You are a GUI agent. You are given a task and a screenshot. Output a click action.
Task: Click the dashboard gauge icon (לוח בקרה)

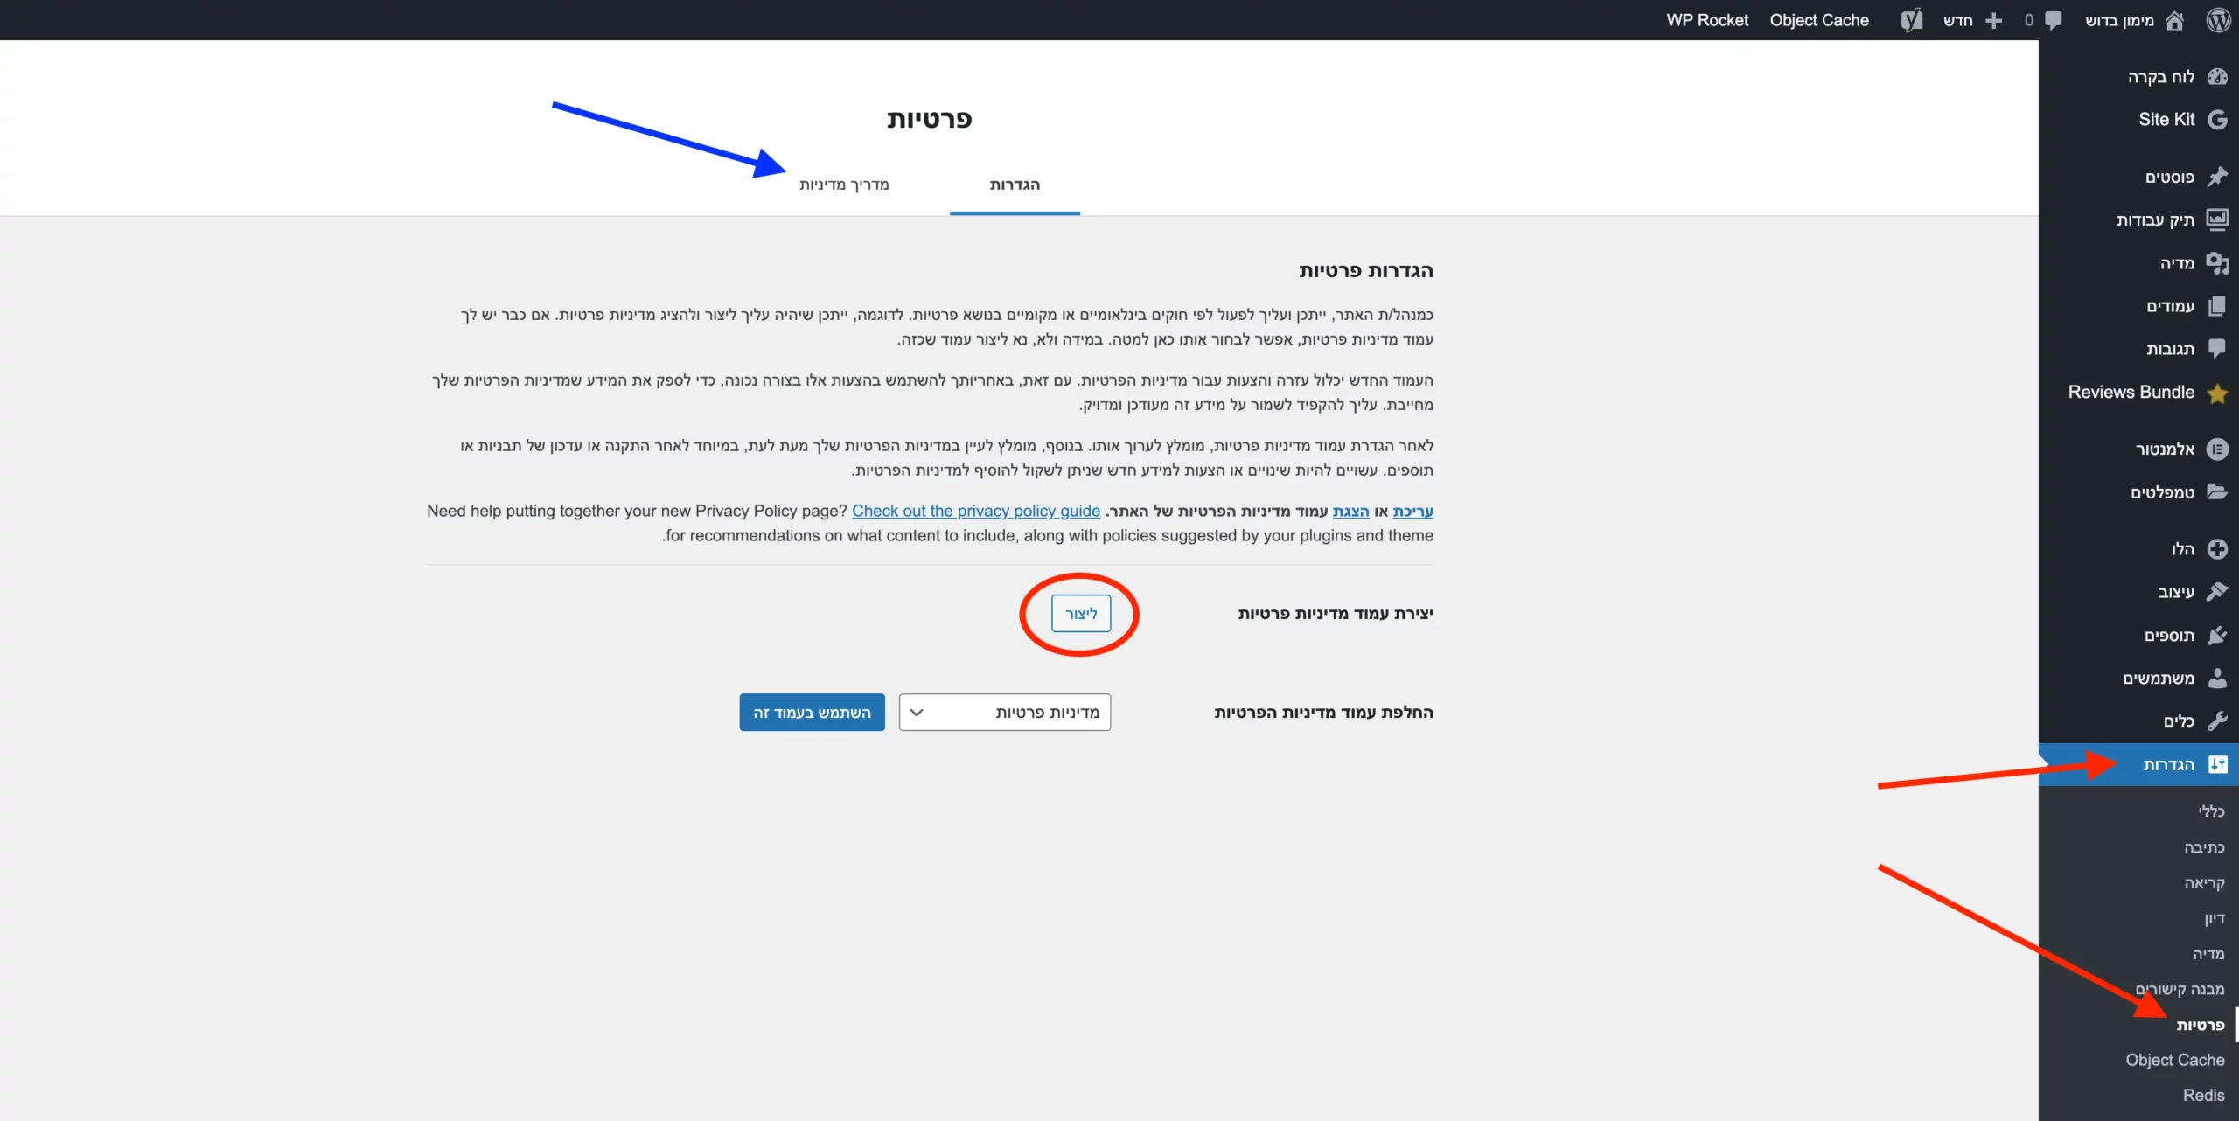[x=2217, y=77]
